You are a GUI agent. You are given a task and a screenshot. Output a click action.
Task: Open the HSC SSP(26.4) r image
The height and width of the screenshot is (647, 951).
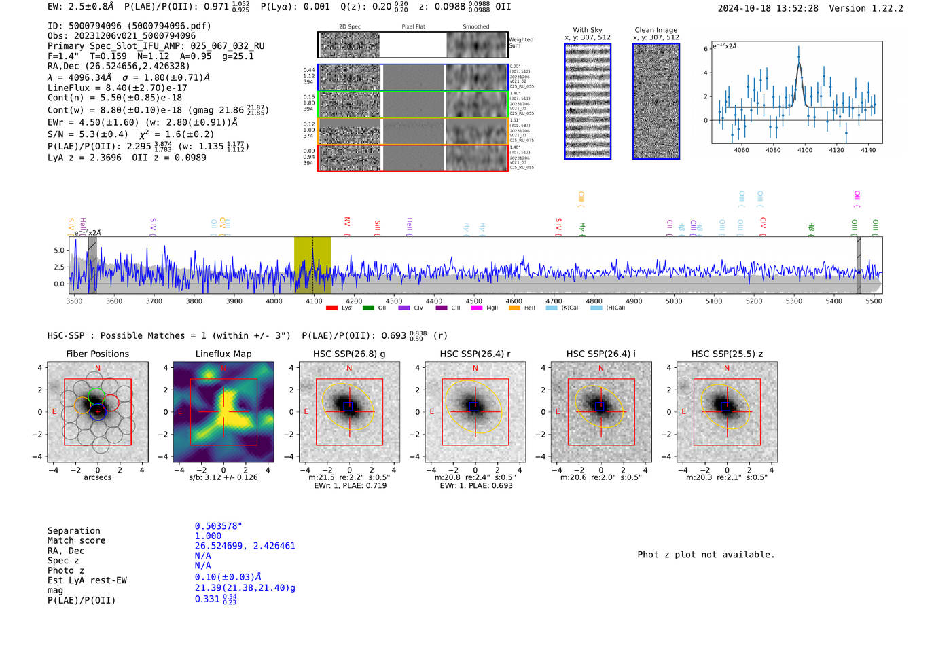(x=475, y=412)
